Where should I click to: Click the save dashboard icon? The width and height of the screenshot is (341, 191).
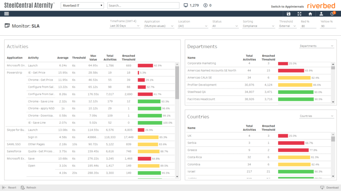288,14
